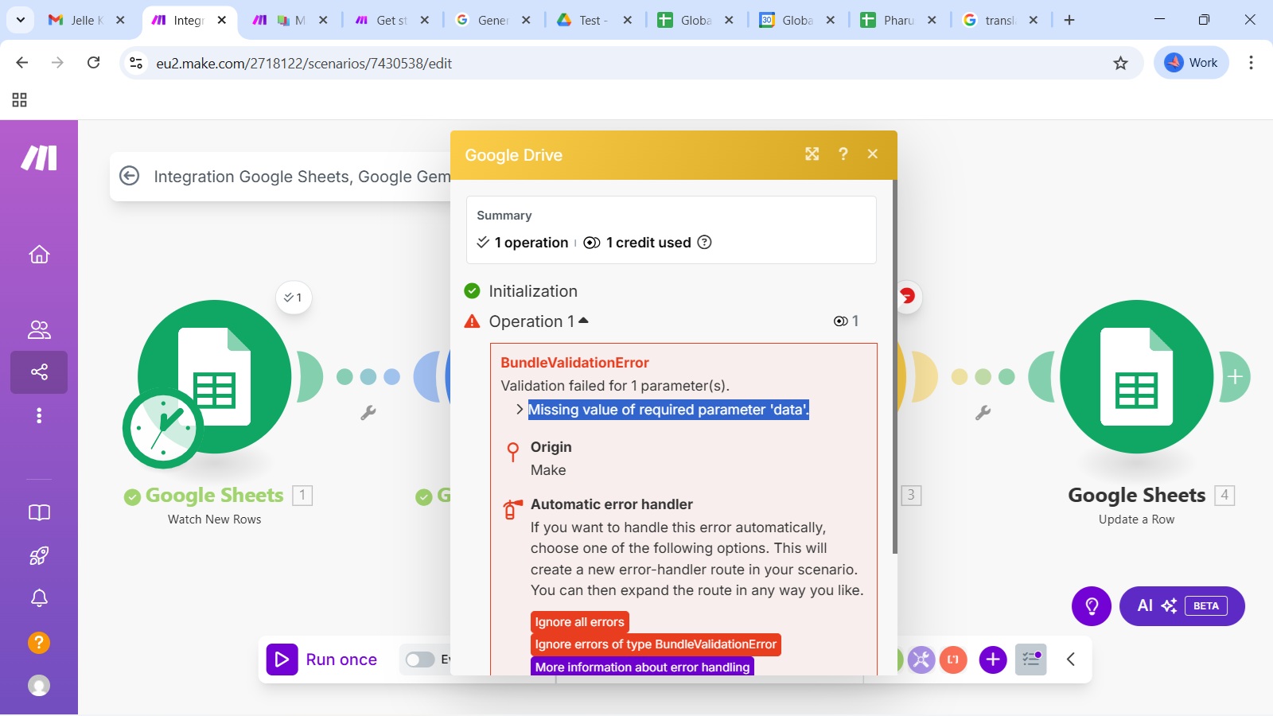Click the highlighted Missing value of required parameter text
Screen dimensions: 1273x716
(x=668, y=410)
